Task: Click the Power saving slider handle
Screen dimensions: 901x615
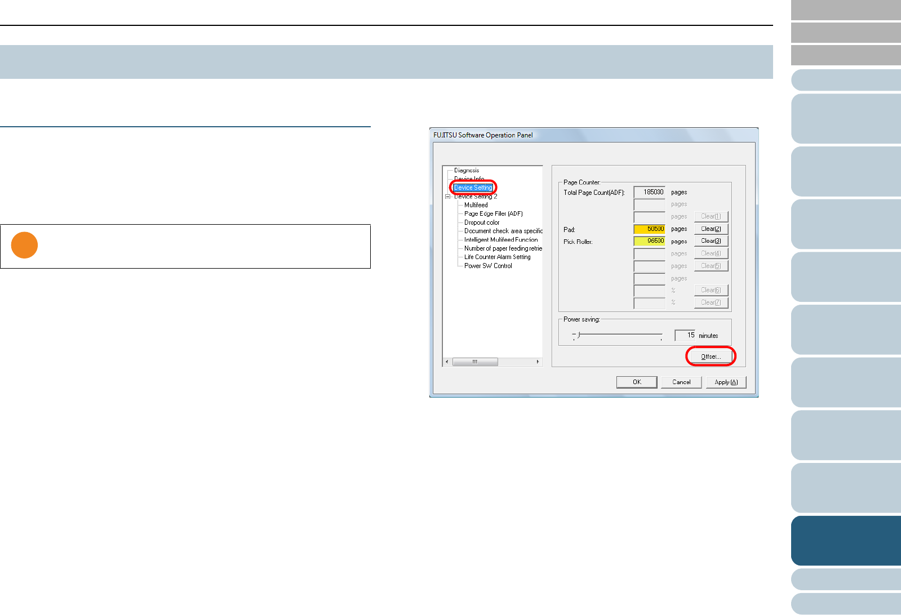Action: [x=579, y=335]
